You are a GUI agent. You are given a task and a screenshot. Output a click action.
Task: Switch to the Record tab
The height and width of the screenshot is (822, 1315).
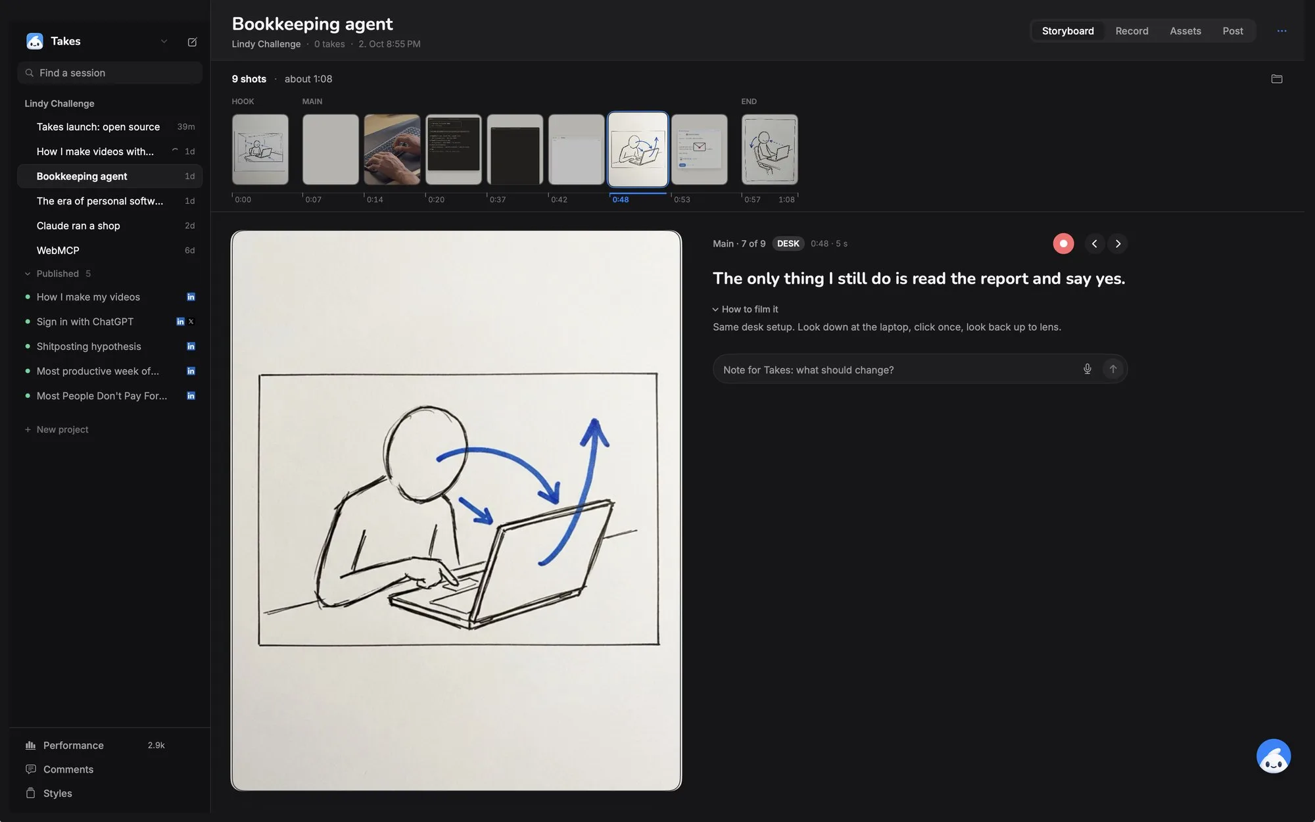tap(1132, 31)
